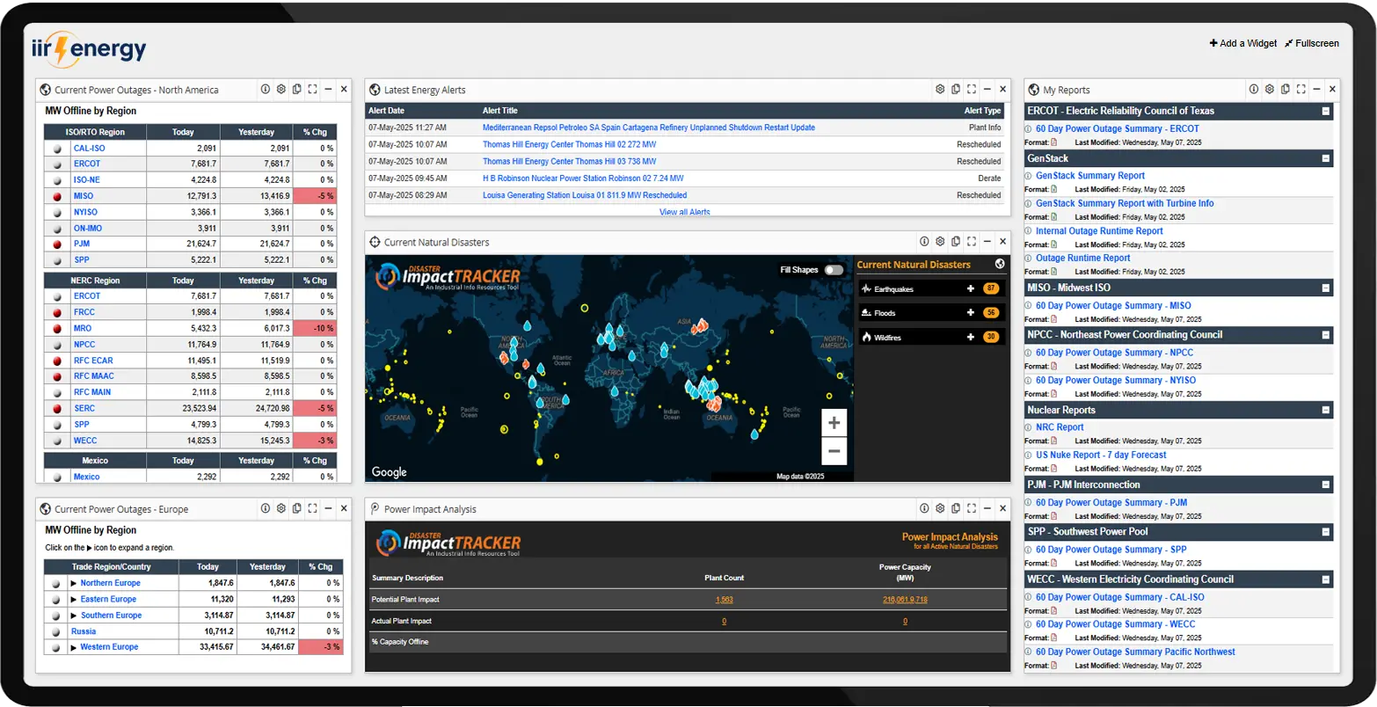The image size is (1377, 707).
Task: Click the zoom-in plus icon on the disaster map
Action: point(834,422)
